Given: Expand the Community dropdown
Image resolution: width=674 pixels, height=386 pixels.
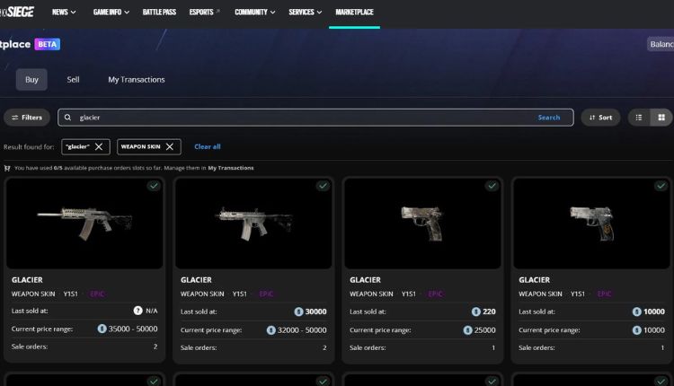Looking at the screenshot, I should click(x=254, y=12).
